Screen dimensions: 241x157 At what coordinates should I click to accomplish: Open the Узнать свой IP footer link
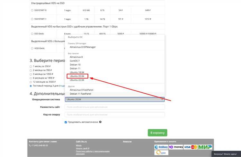pyautogui.click(x=83, y=148)
